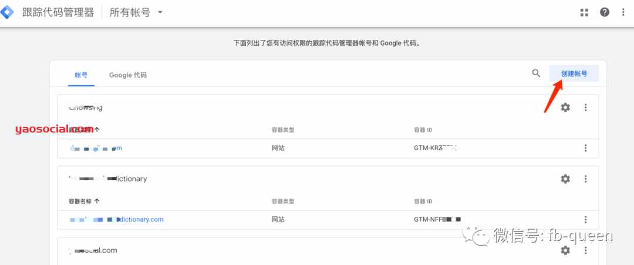Open more options for GTM-KRZ container row
This screenshot has height=265, width=634.
(x=585, y=148)
